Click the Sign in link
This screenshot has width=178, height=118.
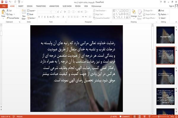click(x=171, y=6)
